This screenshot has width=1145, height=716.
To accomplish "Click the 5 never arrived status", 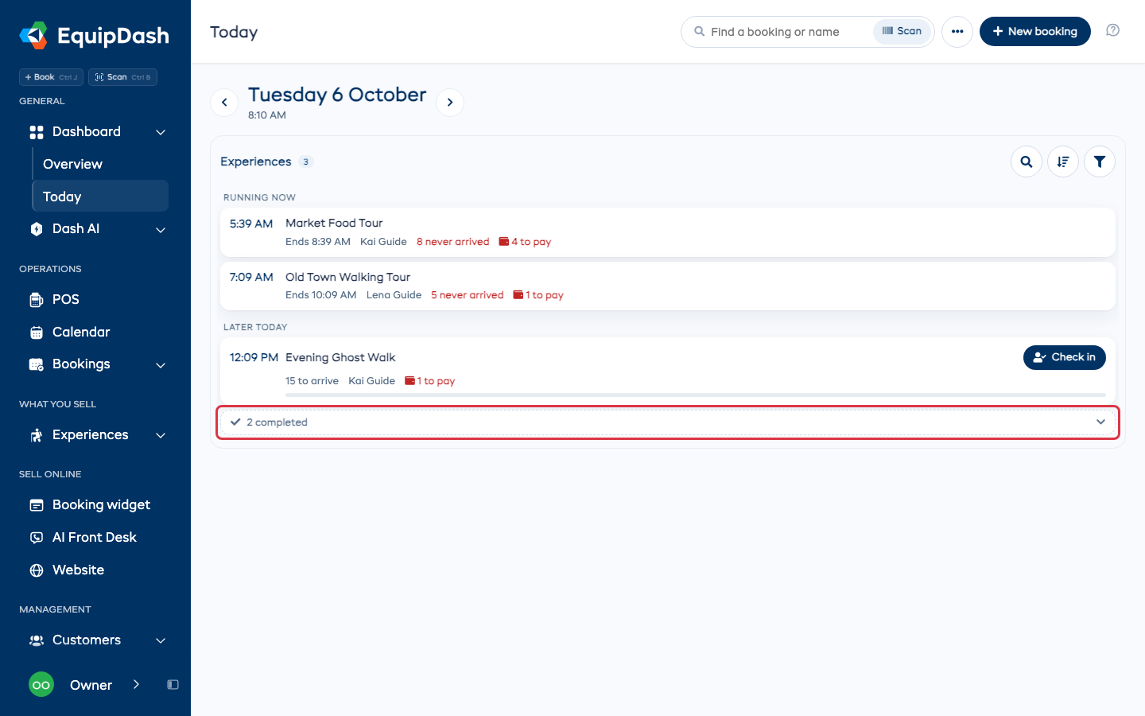I will [468, 295].
